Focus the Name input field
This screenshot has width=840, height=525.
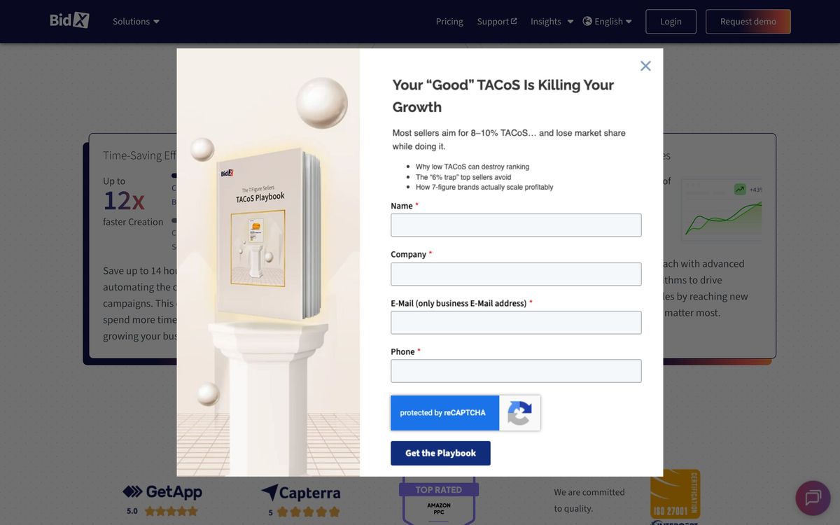point(516,225)
